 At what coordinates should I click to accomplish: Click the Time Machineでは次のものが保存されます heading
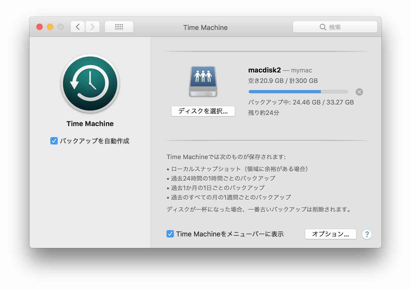coord(226,157)
